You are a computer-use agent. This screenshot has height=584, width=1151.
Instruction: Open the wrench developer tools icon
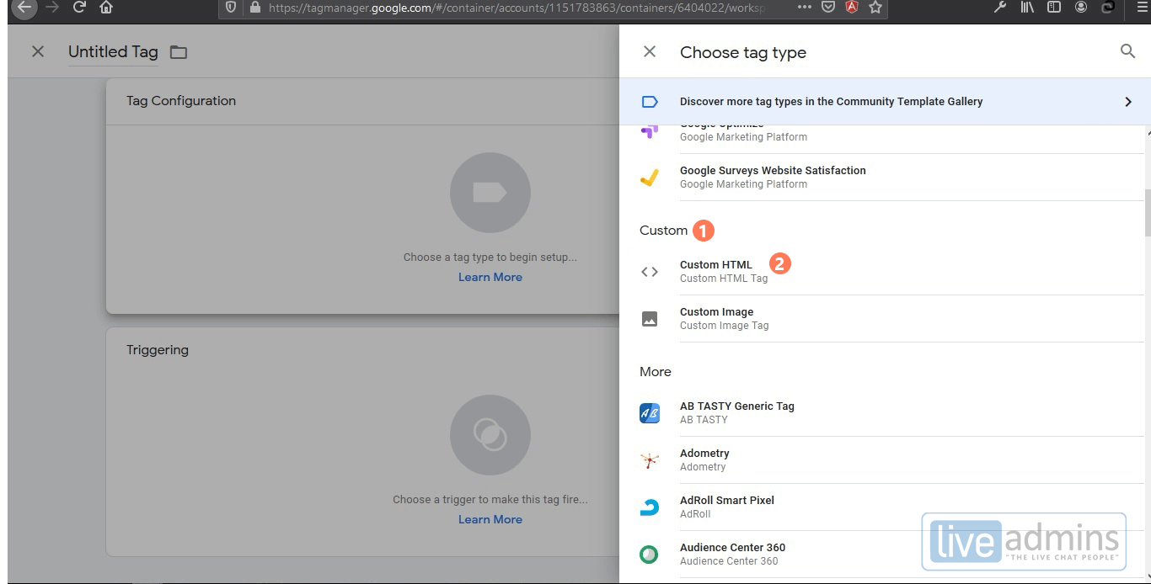point(1000,8)
